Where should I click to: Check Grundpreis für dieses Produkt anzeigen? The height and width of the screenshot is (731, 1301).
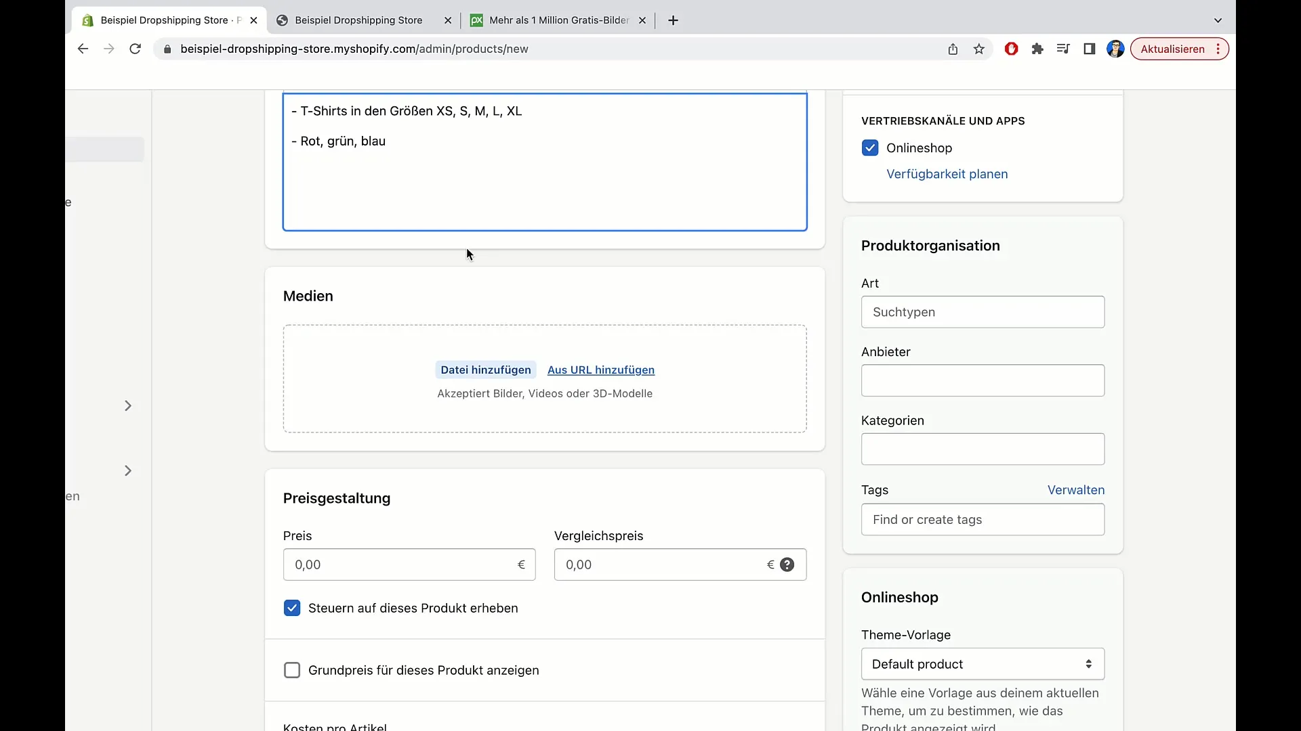292,670
